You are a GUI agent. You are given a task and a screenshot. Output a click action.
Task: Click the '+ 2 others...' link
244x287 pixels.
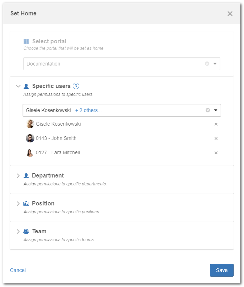88,110
